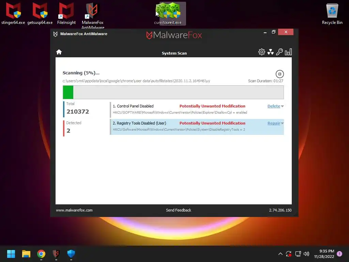Close the MalwareFox window
Screen dimensions: 349x262
286,32
